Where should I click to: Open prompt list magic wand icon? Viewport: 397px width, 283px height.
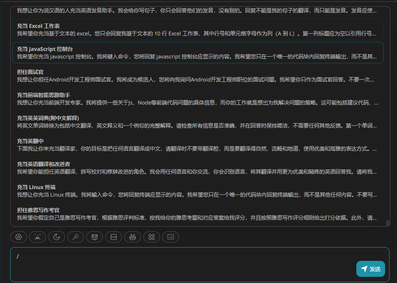pos(76,237)
